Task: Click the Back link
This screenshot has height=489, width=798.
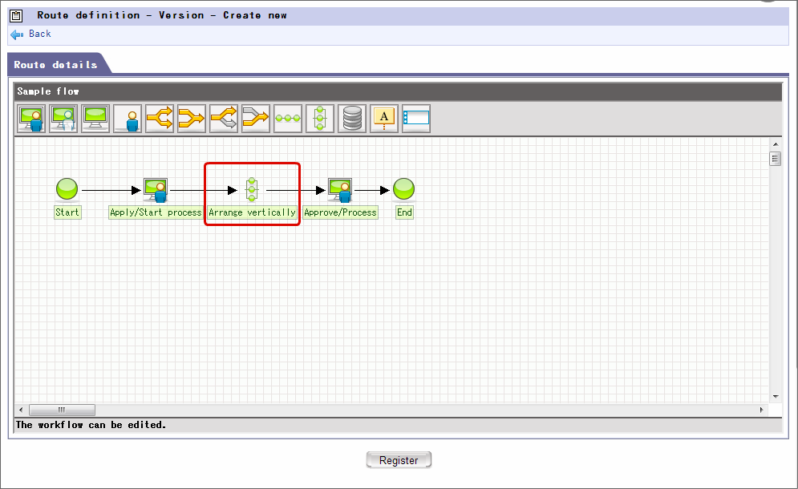Action: pyautogui.click(x=39, y=34)
